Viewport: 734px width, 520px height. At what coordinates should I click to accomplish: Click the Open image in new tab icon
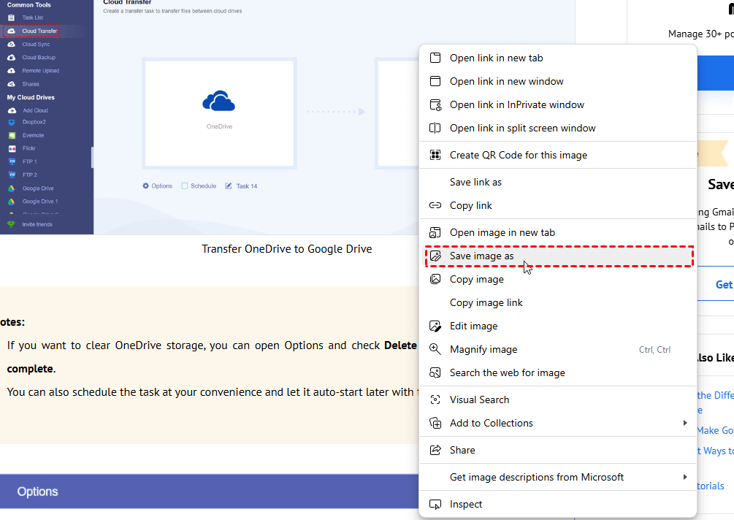(x=435, y=233)
